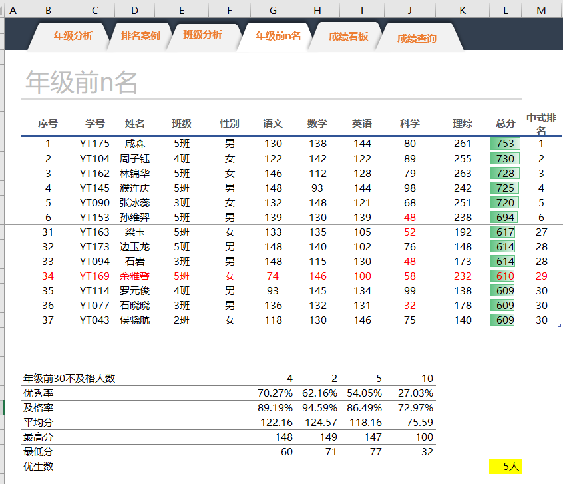The image size is (563, 484).
Task: Open the 年级分析 tab
Action: point(73,36)
